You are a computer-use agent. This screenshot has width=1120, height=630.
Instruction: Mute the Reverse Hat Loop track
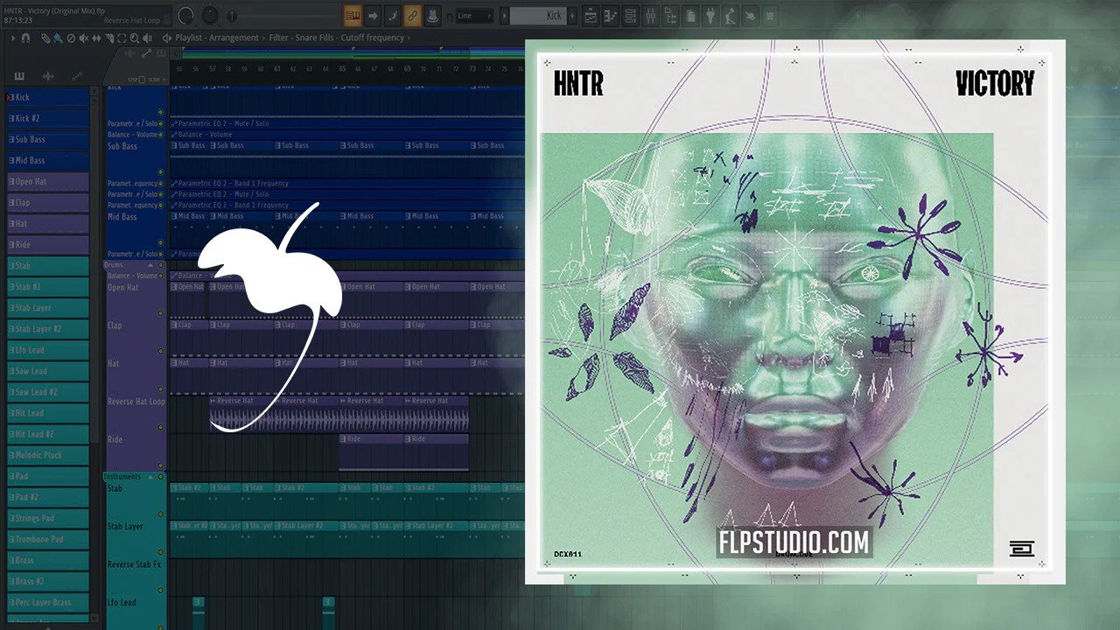point(160,428)
